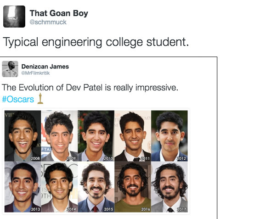Click the @schmmuck handle
Screen dimensions: 265x219
pyautogui.click(x=48, y=22)
